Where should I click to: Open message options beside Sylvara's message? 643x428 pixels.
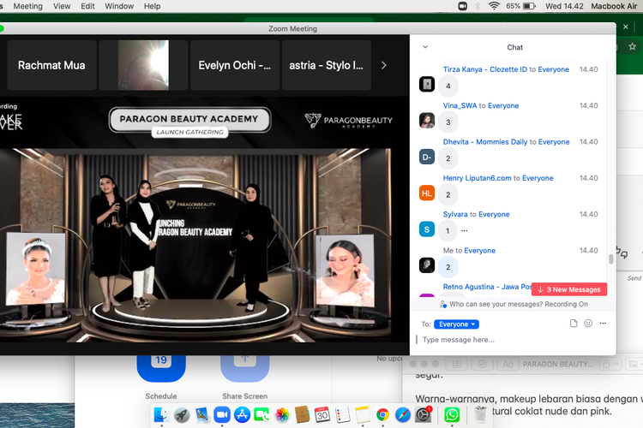465,231
